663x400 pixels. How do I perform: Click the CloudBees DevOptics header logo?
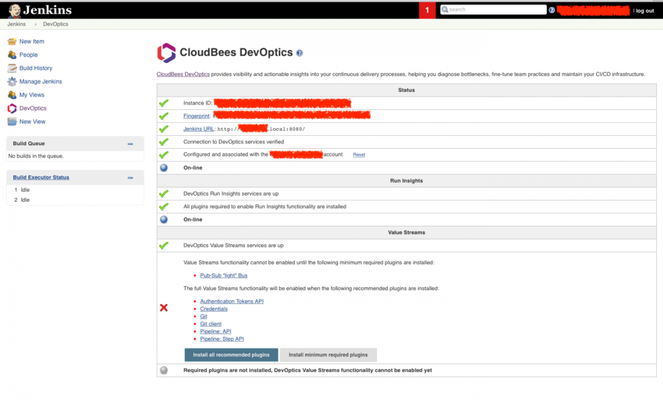tap(166, 52)
